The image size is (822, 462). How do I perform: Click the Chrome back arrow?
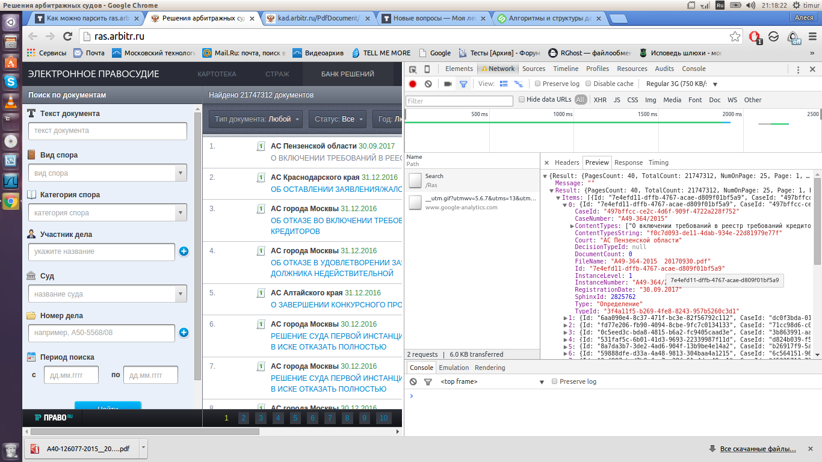click(33, 37)
